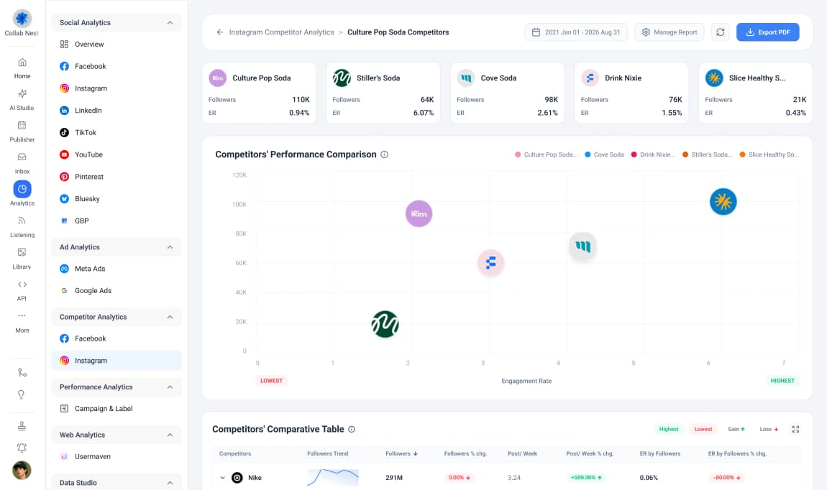Click the Slice Healthy chart bubble
The image size is (827, 490).
point(723,201)
